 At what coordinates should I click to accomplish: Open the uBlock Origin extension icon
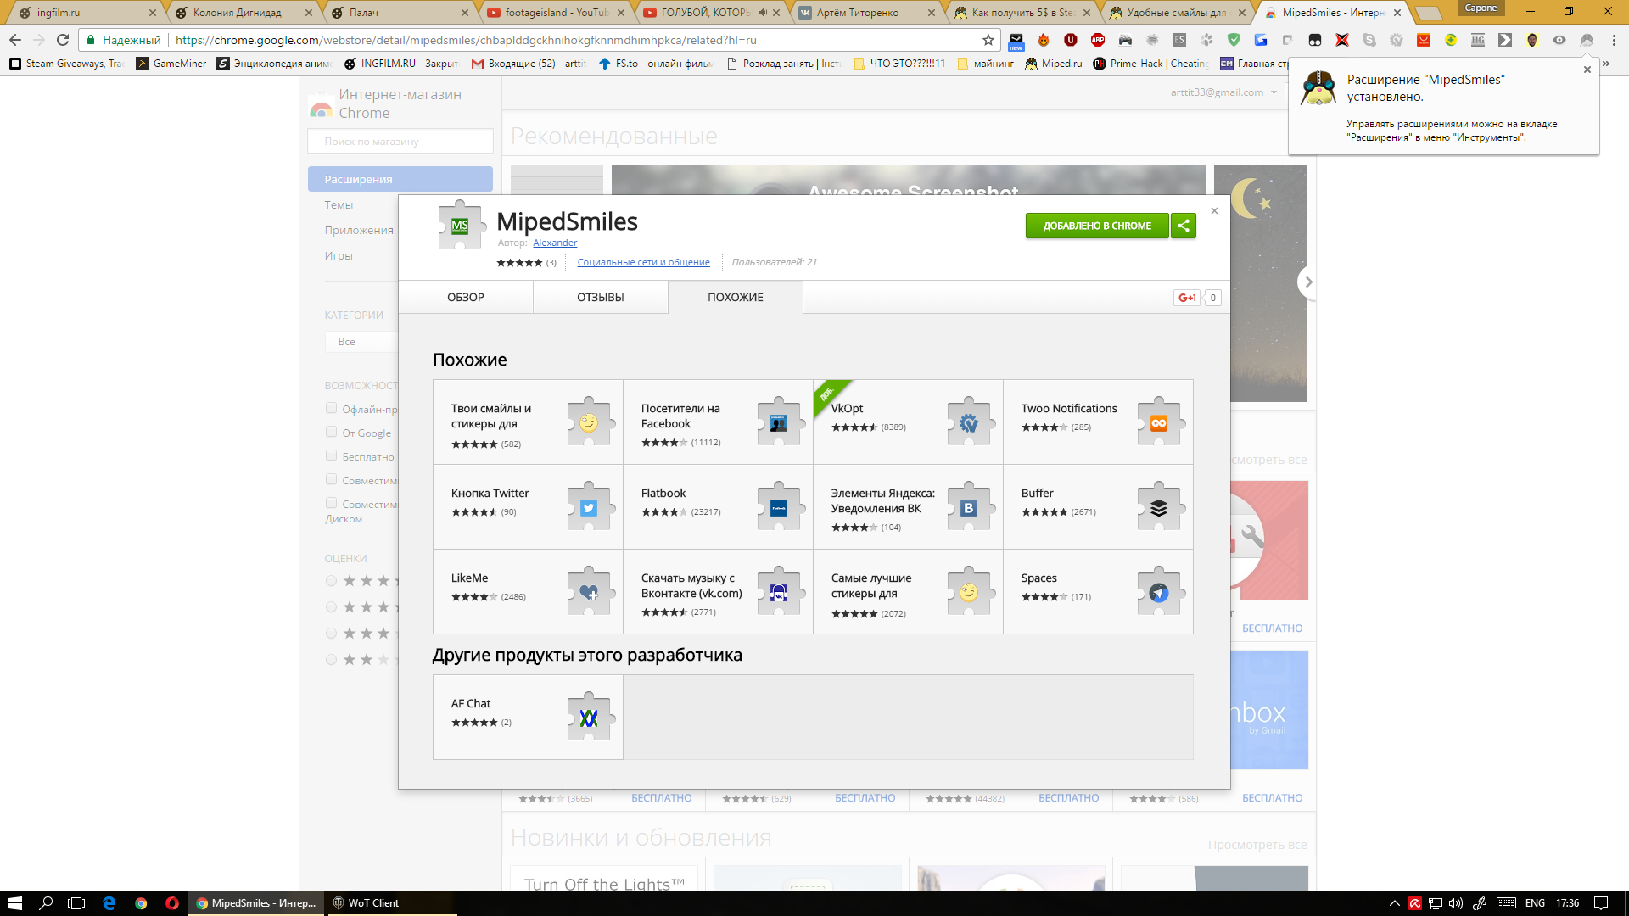(x=1071, y=40)
